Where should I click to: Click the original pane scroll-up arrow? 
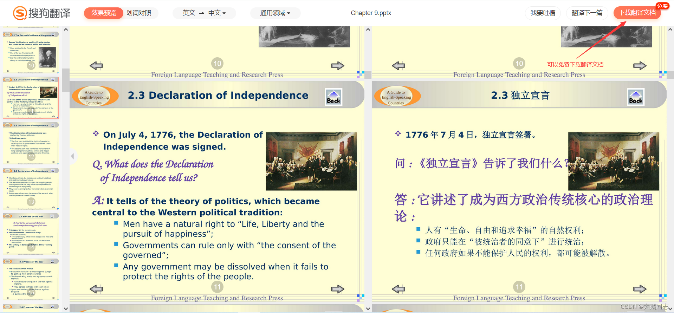click(368, 30)
